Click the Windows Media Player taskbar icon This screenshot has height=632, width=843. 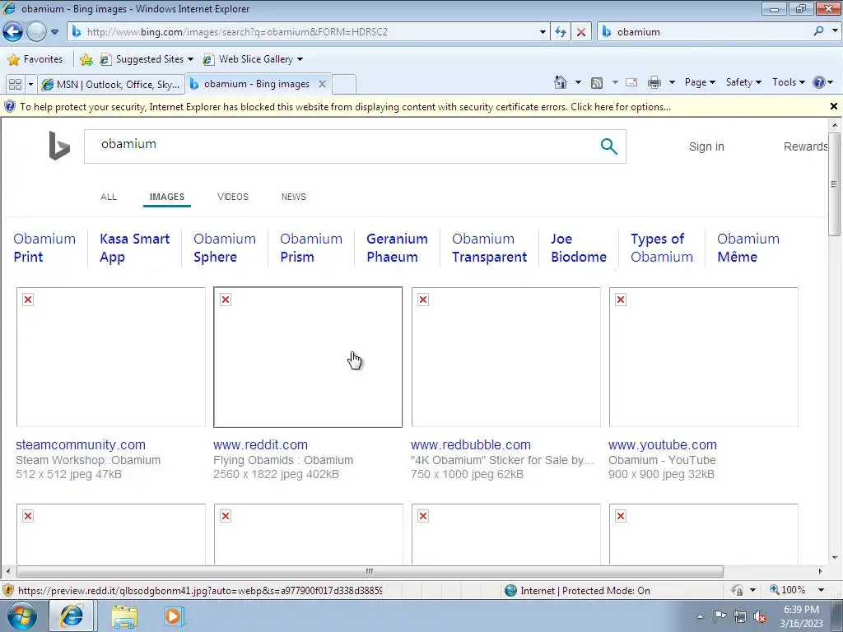pos(173,616)
